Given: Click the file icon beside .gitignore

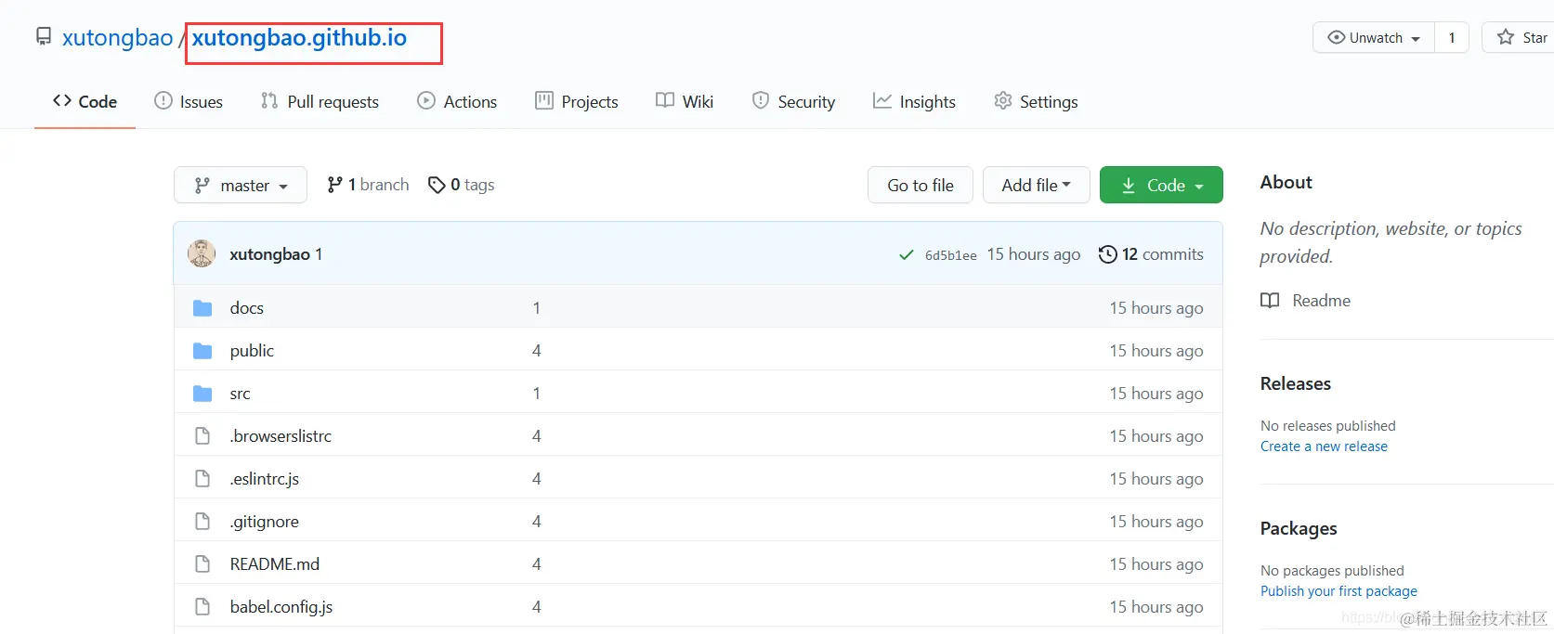Looking at the screenshot, I should tap(202, 521).
